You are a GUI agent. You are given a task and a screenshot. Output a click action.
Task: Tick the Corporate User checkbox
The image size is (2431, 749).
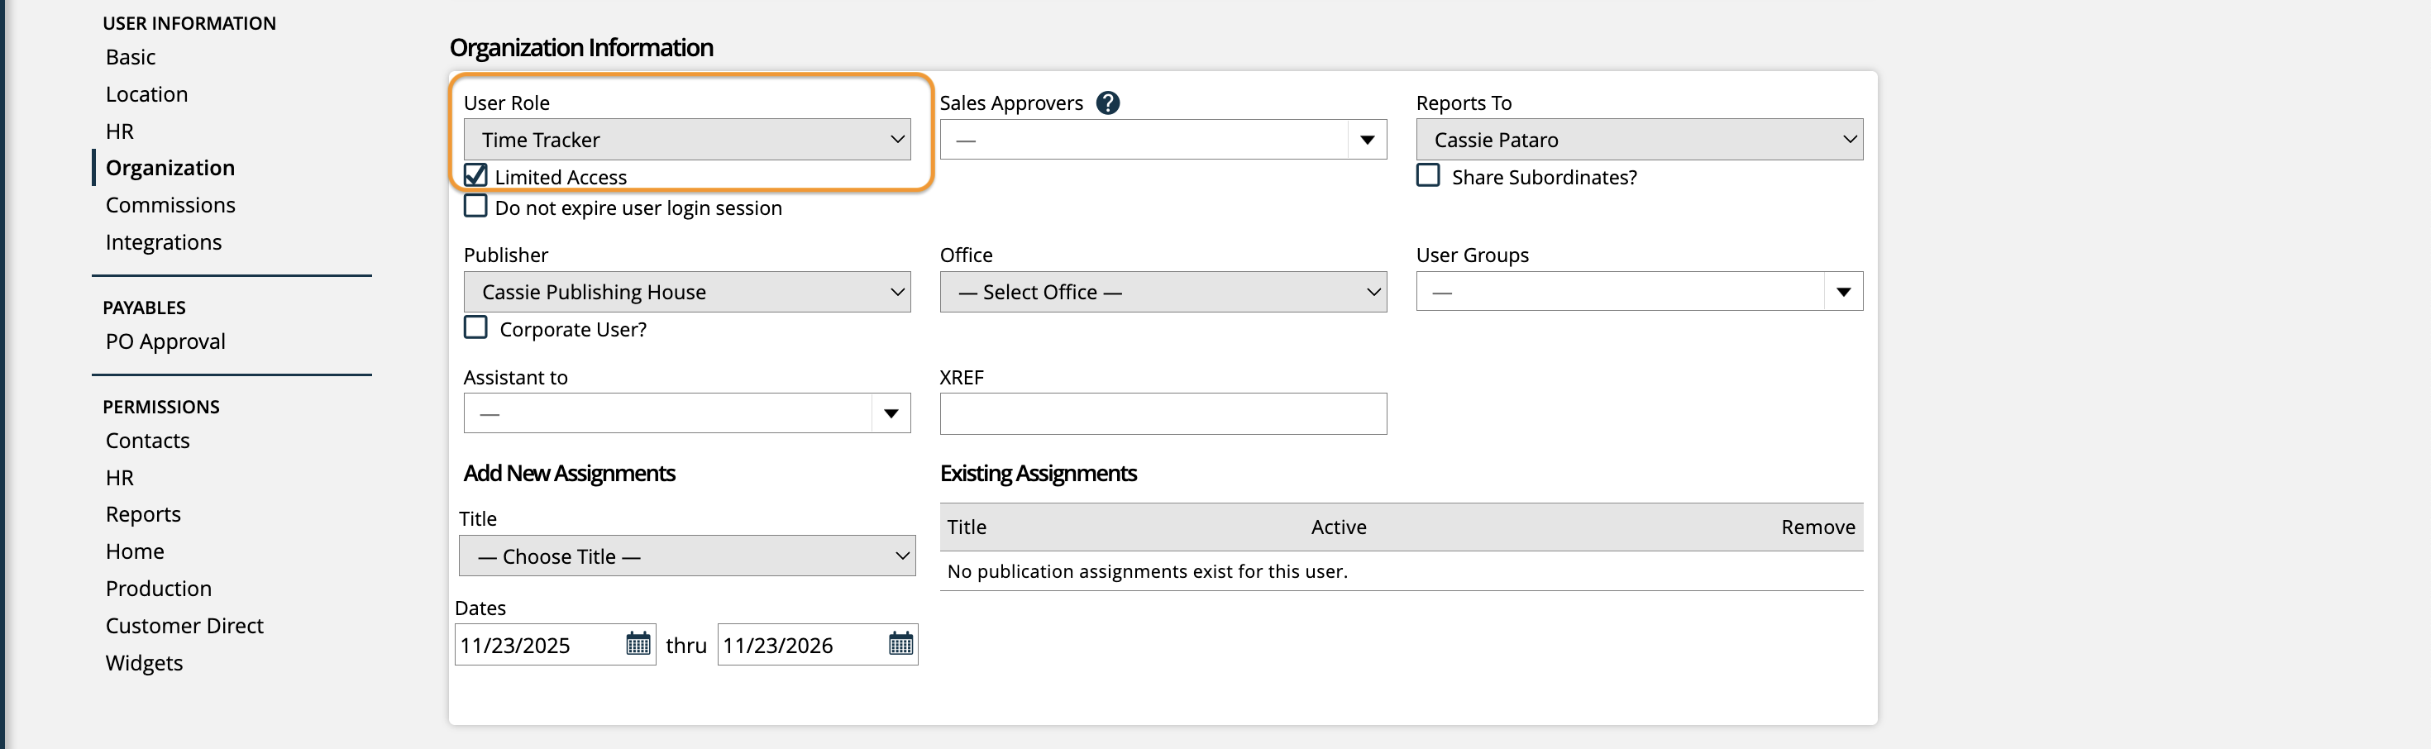coord(475,327)
